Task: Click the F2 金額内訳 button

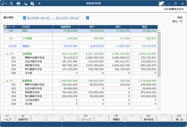Action: tap(23, 118)
